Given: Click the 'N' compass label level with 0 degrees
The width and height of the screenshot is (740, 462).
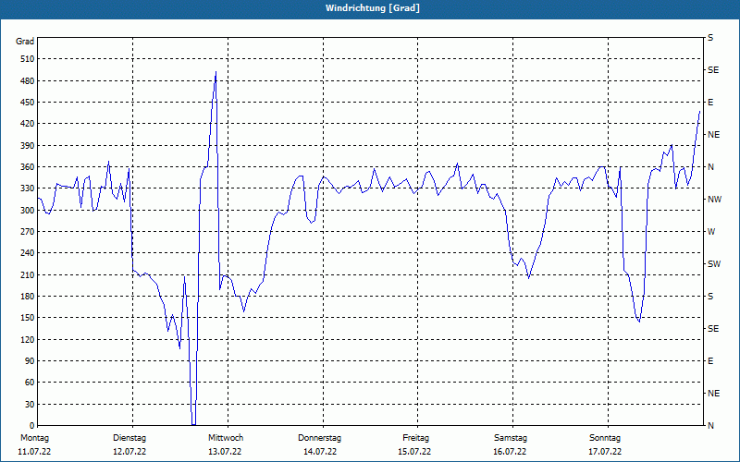Looking at the screenshot, I should 710,426.
